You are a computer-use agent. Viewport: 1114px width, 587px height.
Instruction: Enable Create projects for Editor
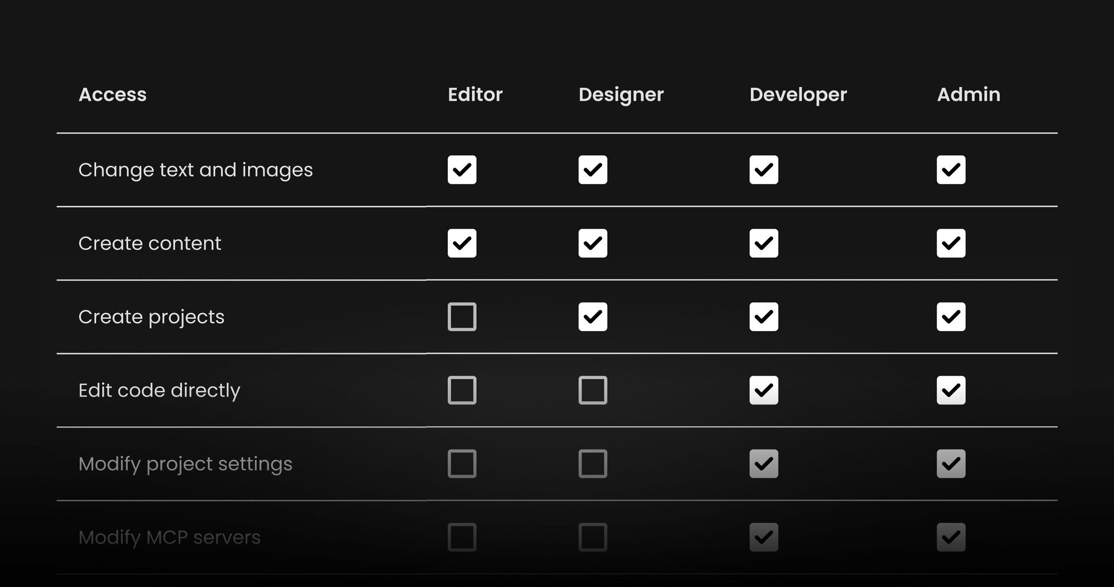(462, 317)
